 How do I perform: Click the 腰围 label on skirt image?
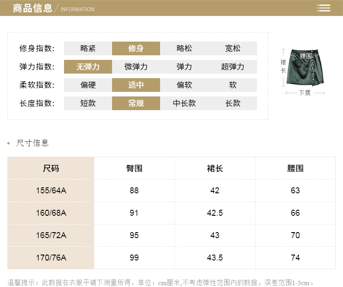[306, 56]
